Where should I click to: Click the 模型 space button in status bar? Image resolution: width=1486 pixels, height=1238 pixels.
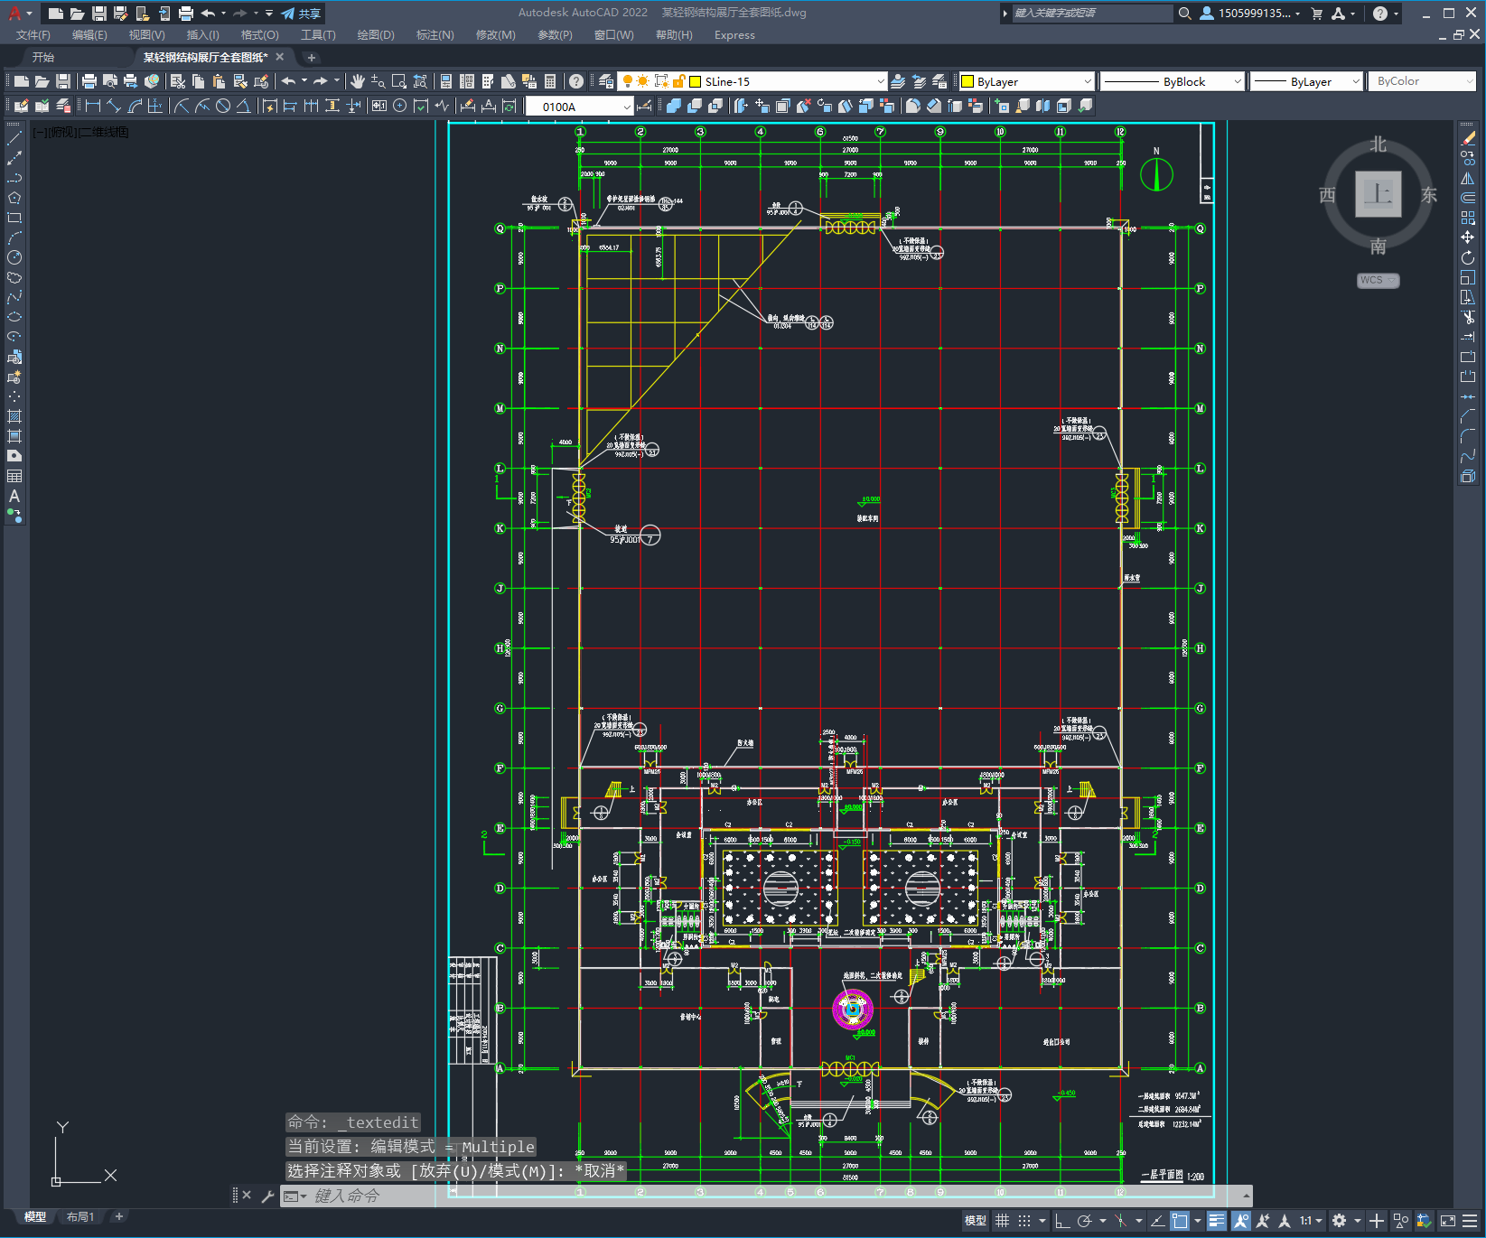975,1221
